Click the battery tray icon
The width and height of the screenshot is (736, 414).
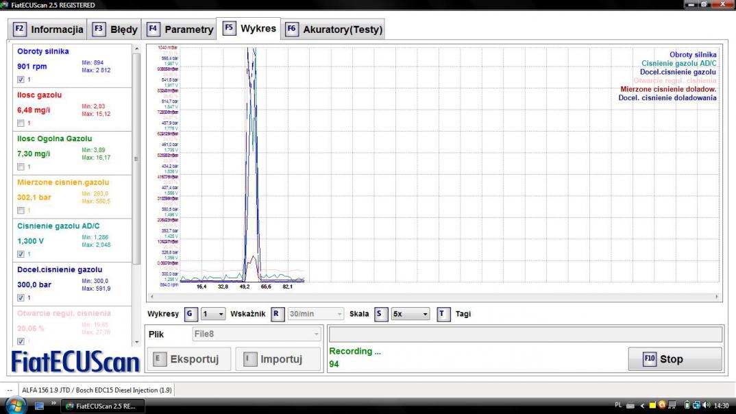687,405
